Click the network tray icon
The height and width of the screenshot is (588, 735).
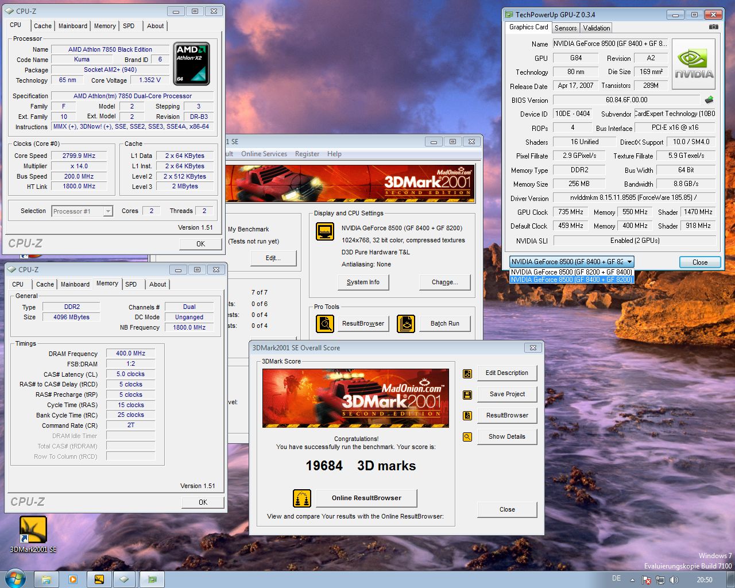[660, 580]
